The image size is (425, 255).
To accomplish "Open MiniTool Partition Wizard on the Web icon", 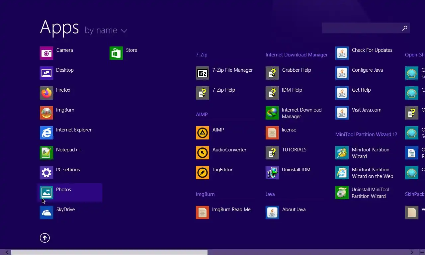I will (342, 173).
